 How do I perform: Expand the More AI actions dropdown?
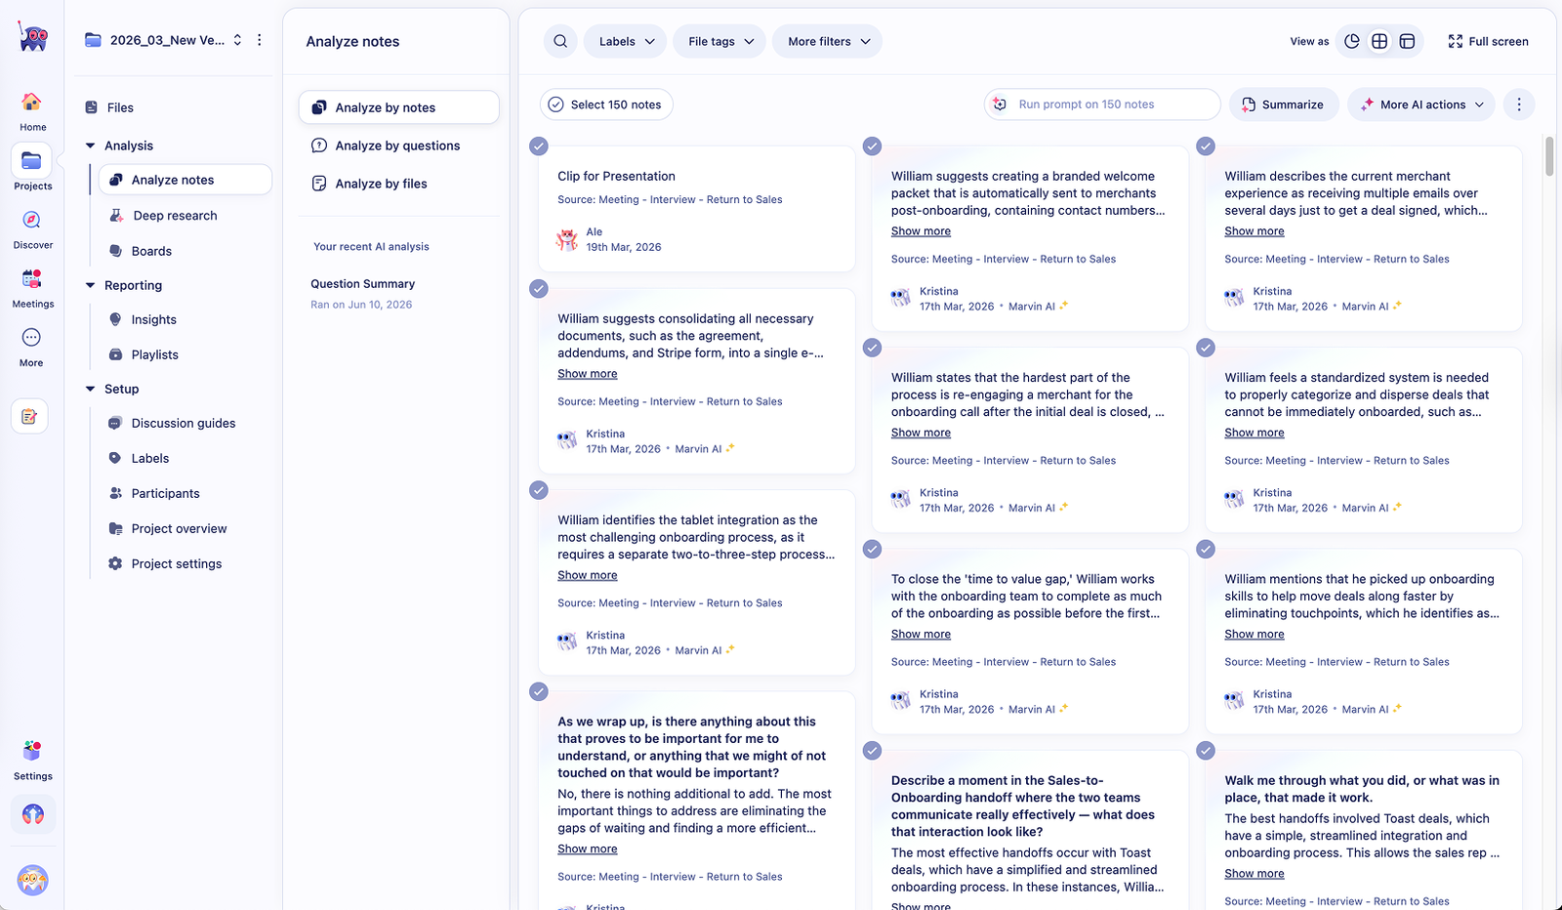pyautogui.click(x=1421, y=104)
